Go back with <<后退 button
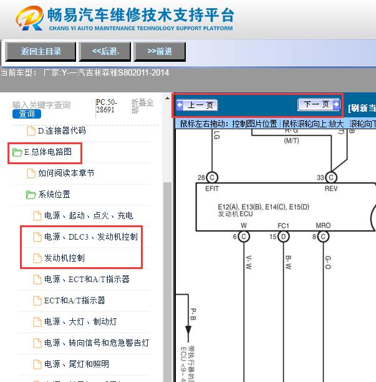Viewport: 376px width, 382px height. (x=105, y=51)
